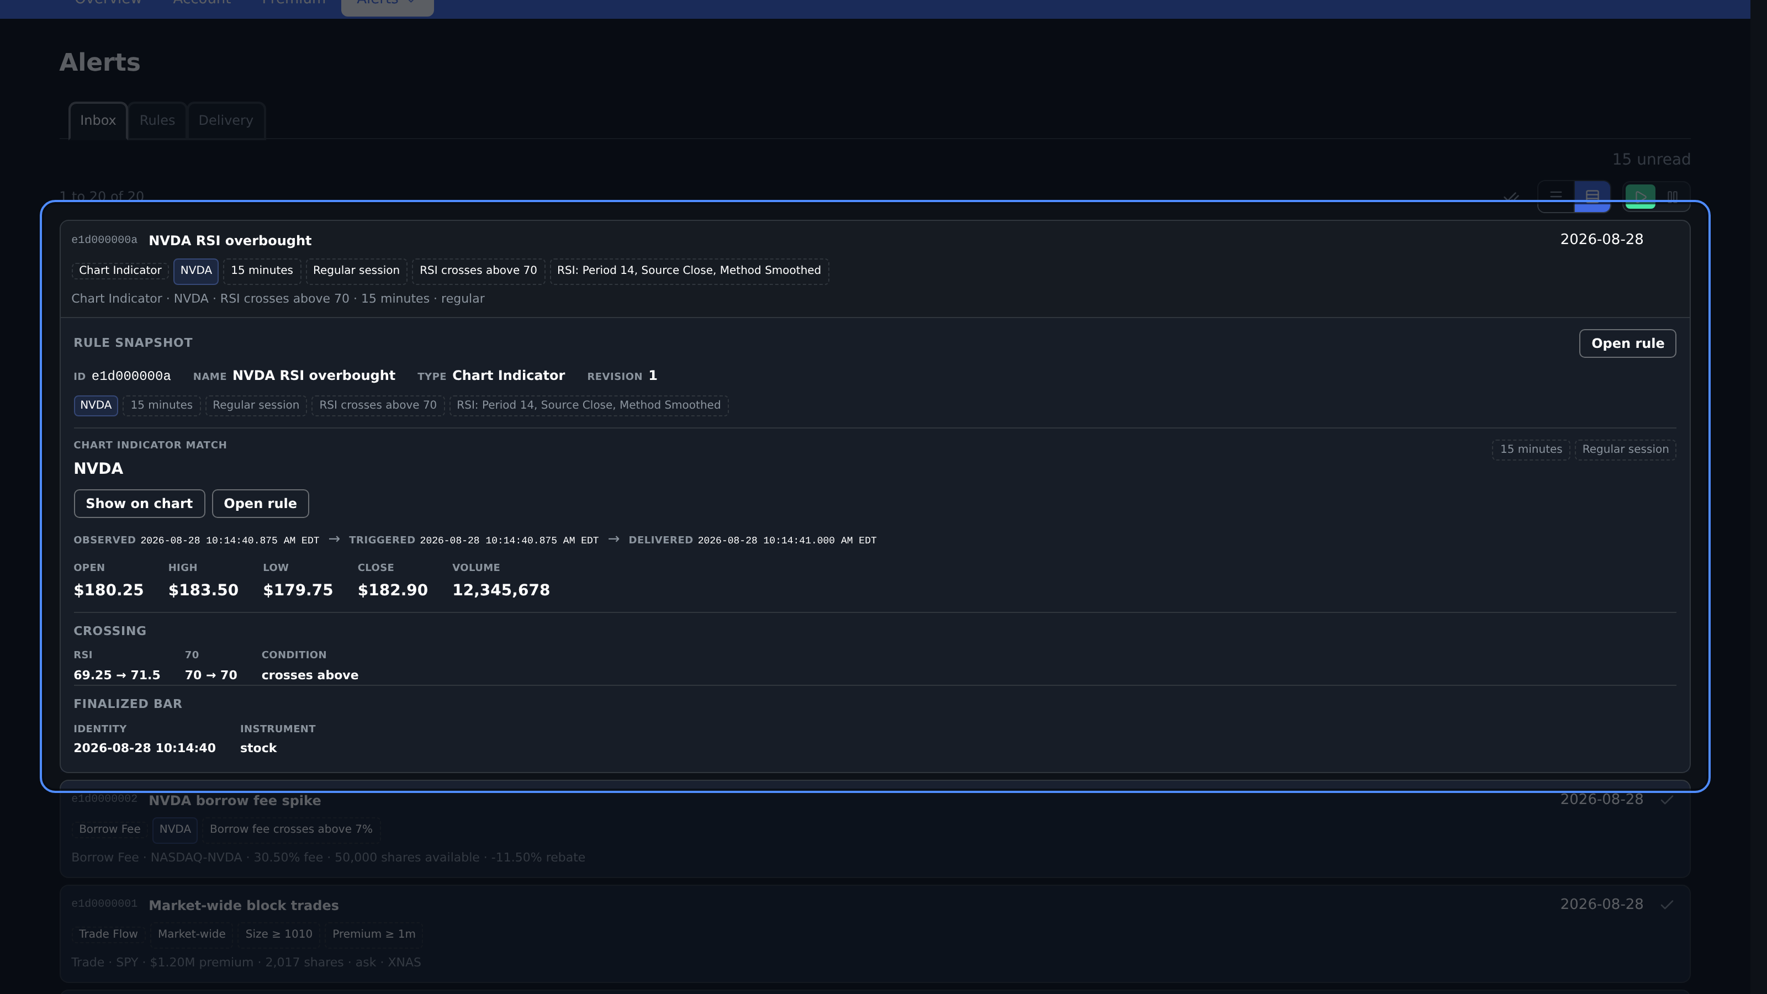Click the RSI Period 14 header tag

689,271
